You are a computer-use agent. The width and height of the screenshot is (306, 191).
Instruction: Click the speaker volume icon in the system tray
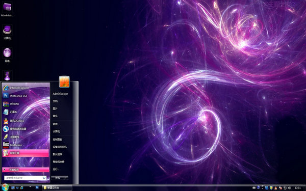point(289,187)
